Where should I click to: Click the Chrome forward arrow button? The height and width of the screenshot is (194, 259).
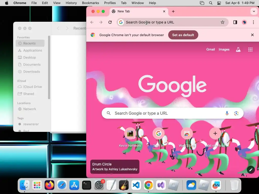pyautogui.click(x=101, y=22)
